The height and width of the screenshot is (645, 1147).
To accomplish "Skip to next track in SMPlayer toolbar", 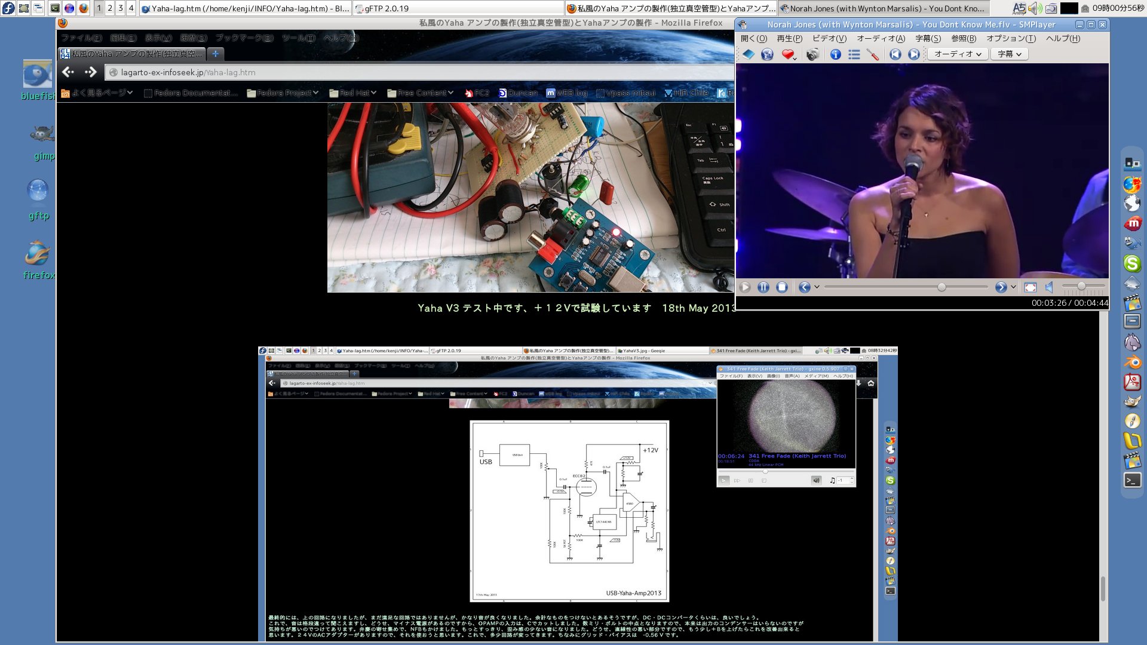I will [x=914, y=54].
